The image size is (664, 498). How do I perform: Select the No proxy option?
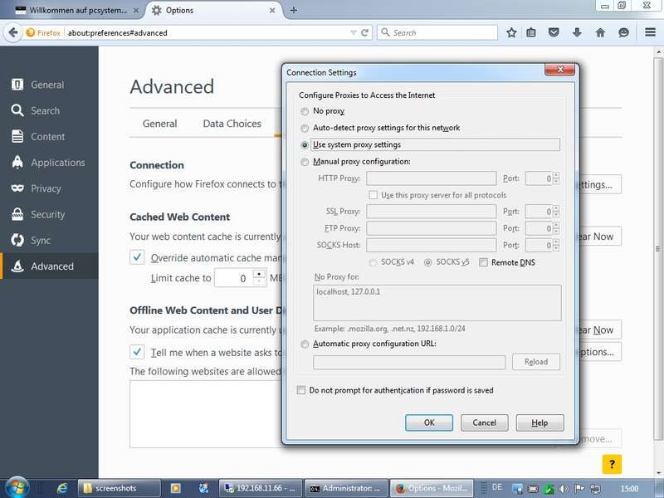305,111
